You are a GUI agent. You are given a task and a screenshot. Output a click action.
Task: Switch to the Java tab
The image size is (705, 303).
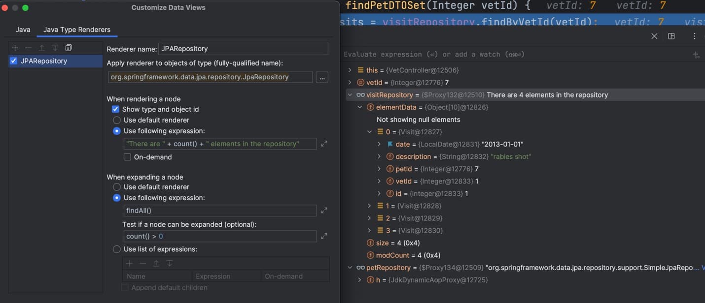(x=23, y=29)
